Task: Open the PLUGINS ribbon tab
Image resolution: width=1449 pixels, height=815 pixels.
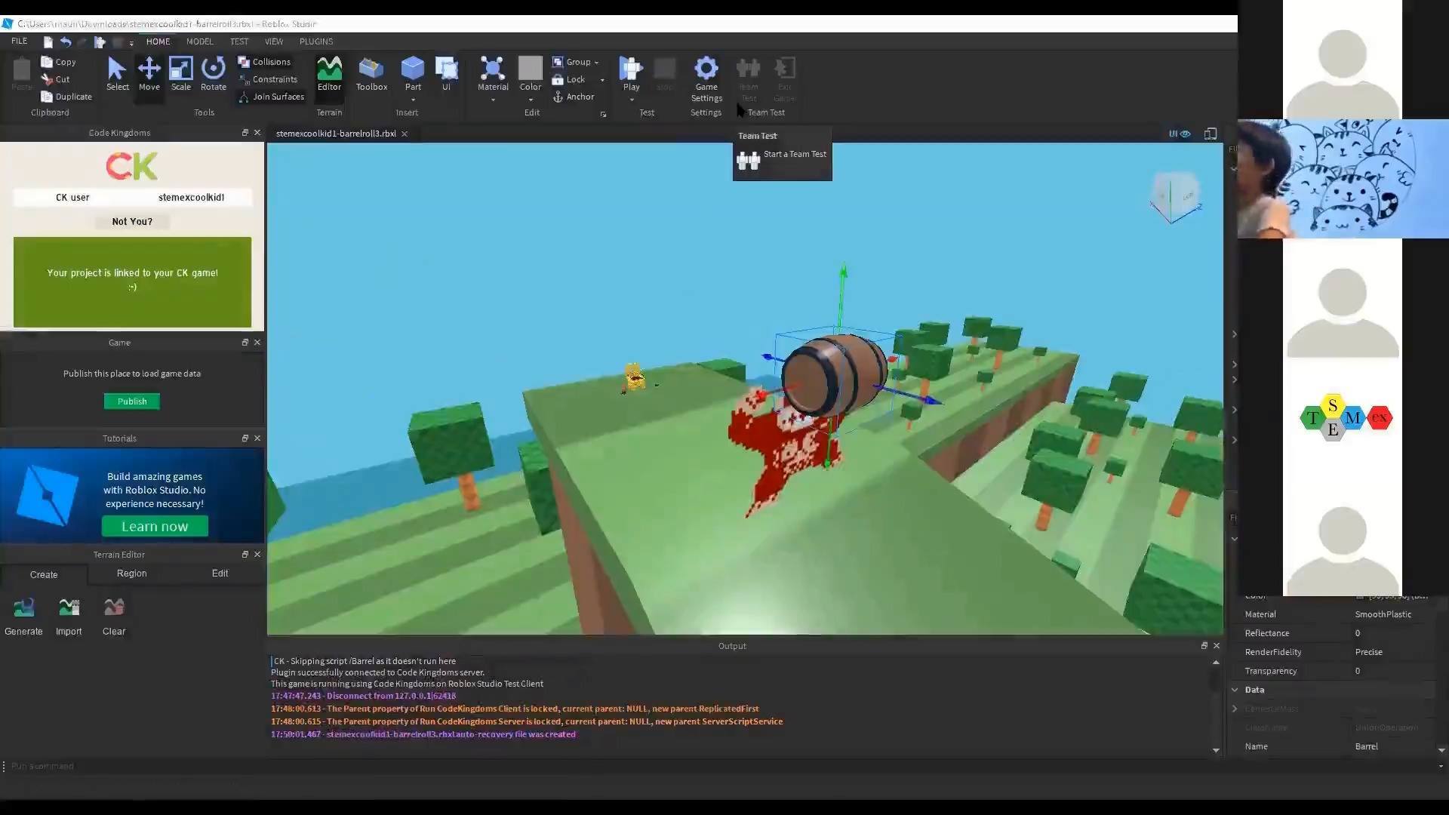Action: point(316,42)
